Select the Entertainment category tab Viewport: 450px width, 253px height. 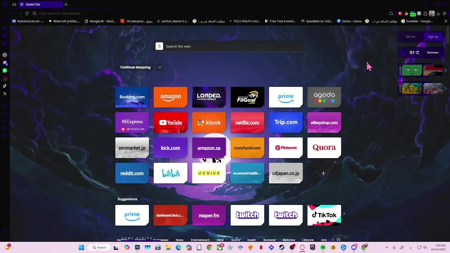click(x=200, y=240)
